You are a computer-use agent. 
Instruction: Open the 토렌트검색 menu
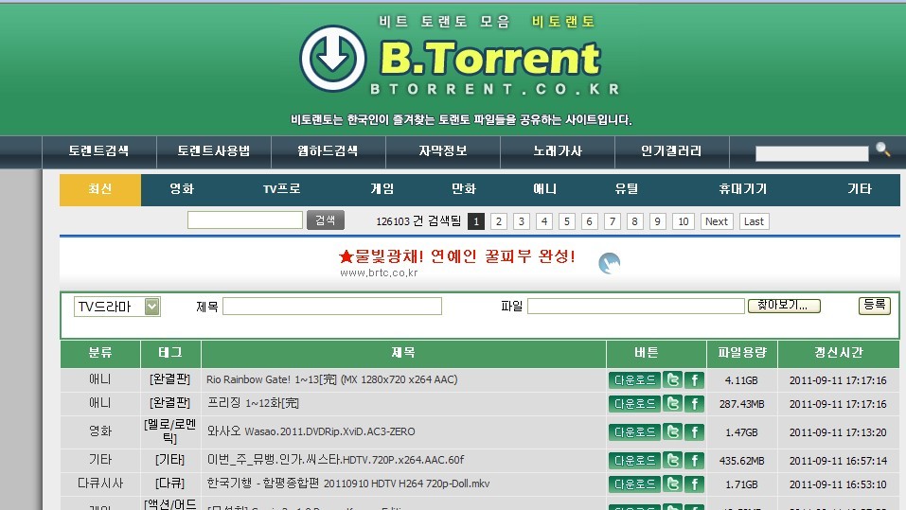point(98,151)
